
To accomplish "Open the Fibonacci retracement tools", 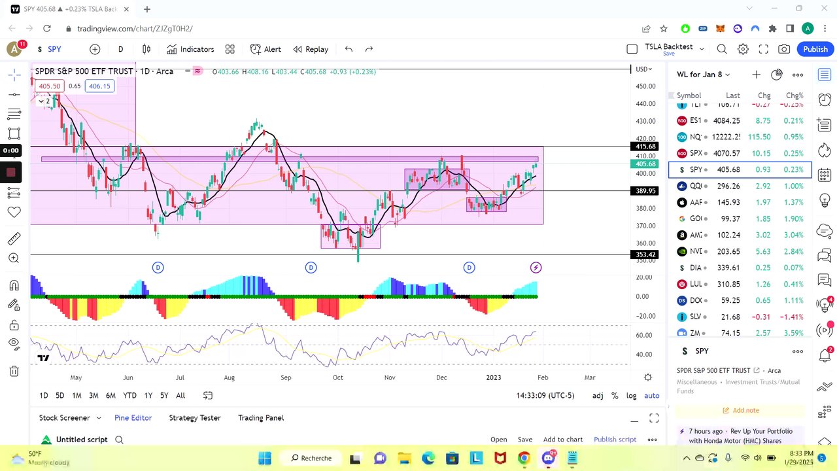I will click(14, 114).
